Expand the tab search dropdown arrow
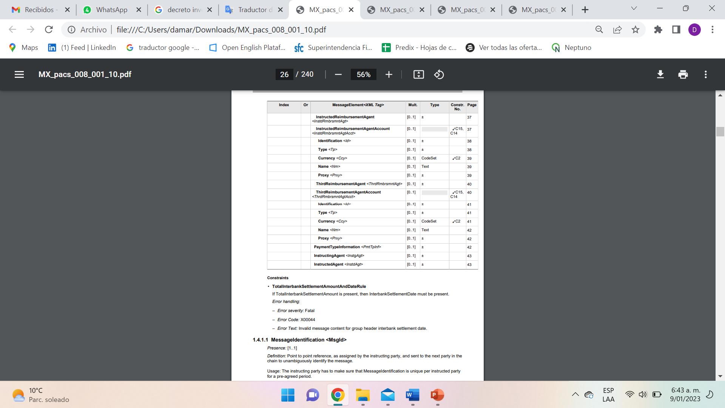This screenshot has height=408, width=725. pos(634,8)
